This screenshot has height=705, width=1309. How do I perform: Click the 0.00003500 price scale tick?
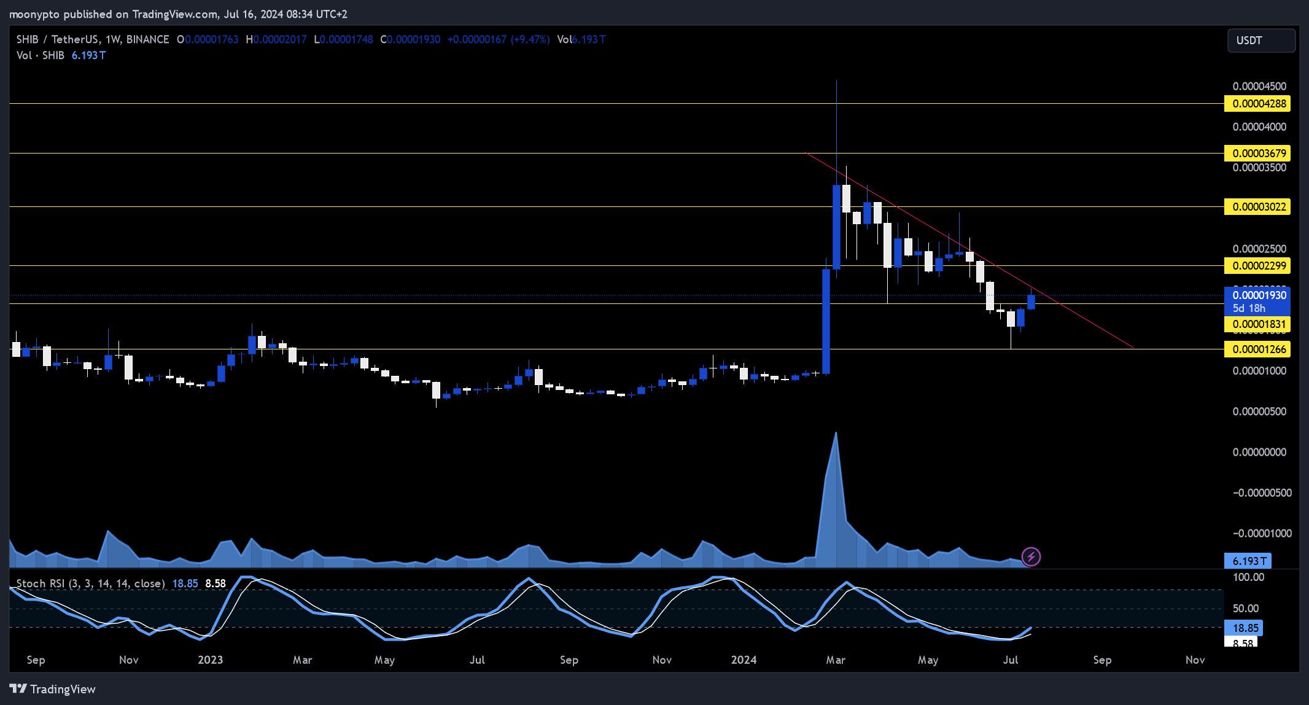pos(1259,168)
